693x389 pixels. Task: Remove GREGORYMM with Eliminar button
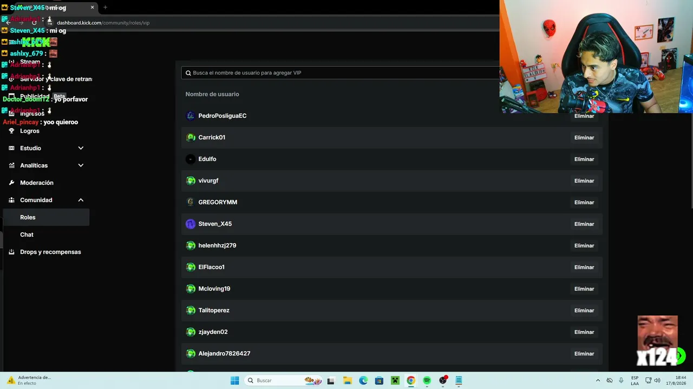coord(584,202)
